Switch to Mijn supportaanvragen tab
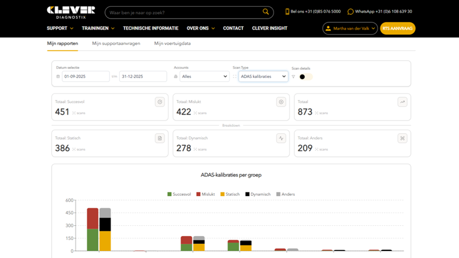The image size is (459, 258). click(x=116, y=43)
